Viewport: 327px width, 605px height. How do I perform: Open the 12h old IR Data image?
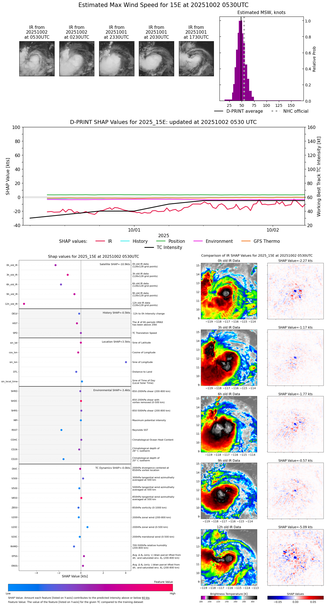pyautogui.click(x=229, y=557)
